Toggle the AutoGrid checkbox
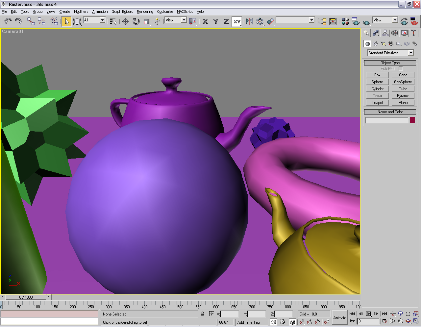 [x=401, y=69]
